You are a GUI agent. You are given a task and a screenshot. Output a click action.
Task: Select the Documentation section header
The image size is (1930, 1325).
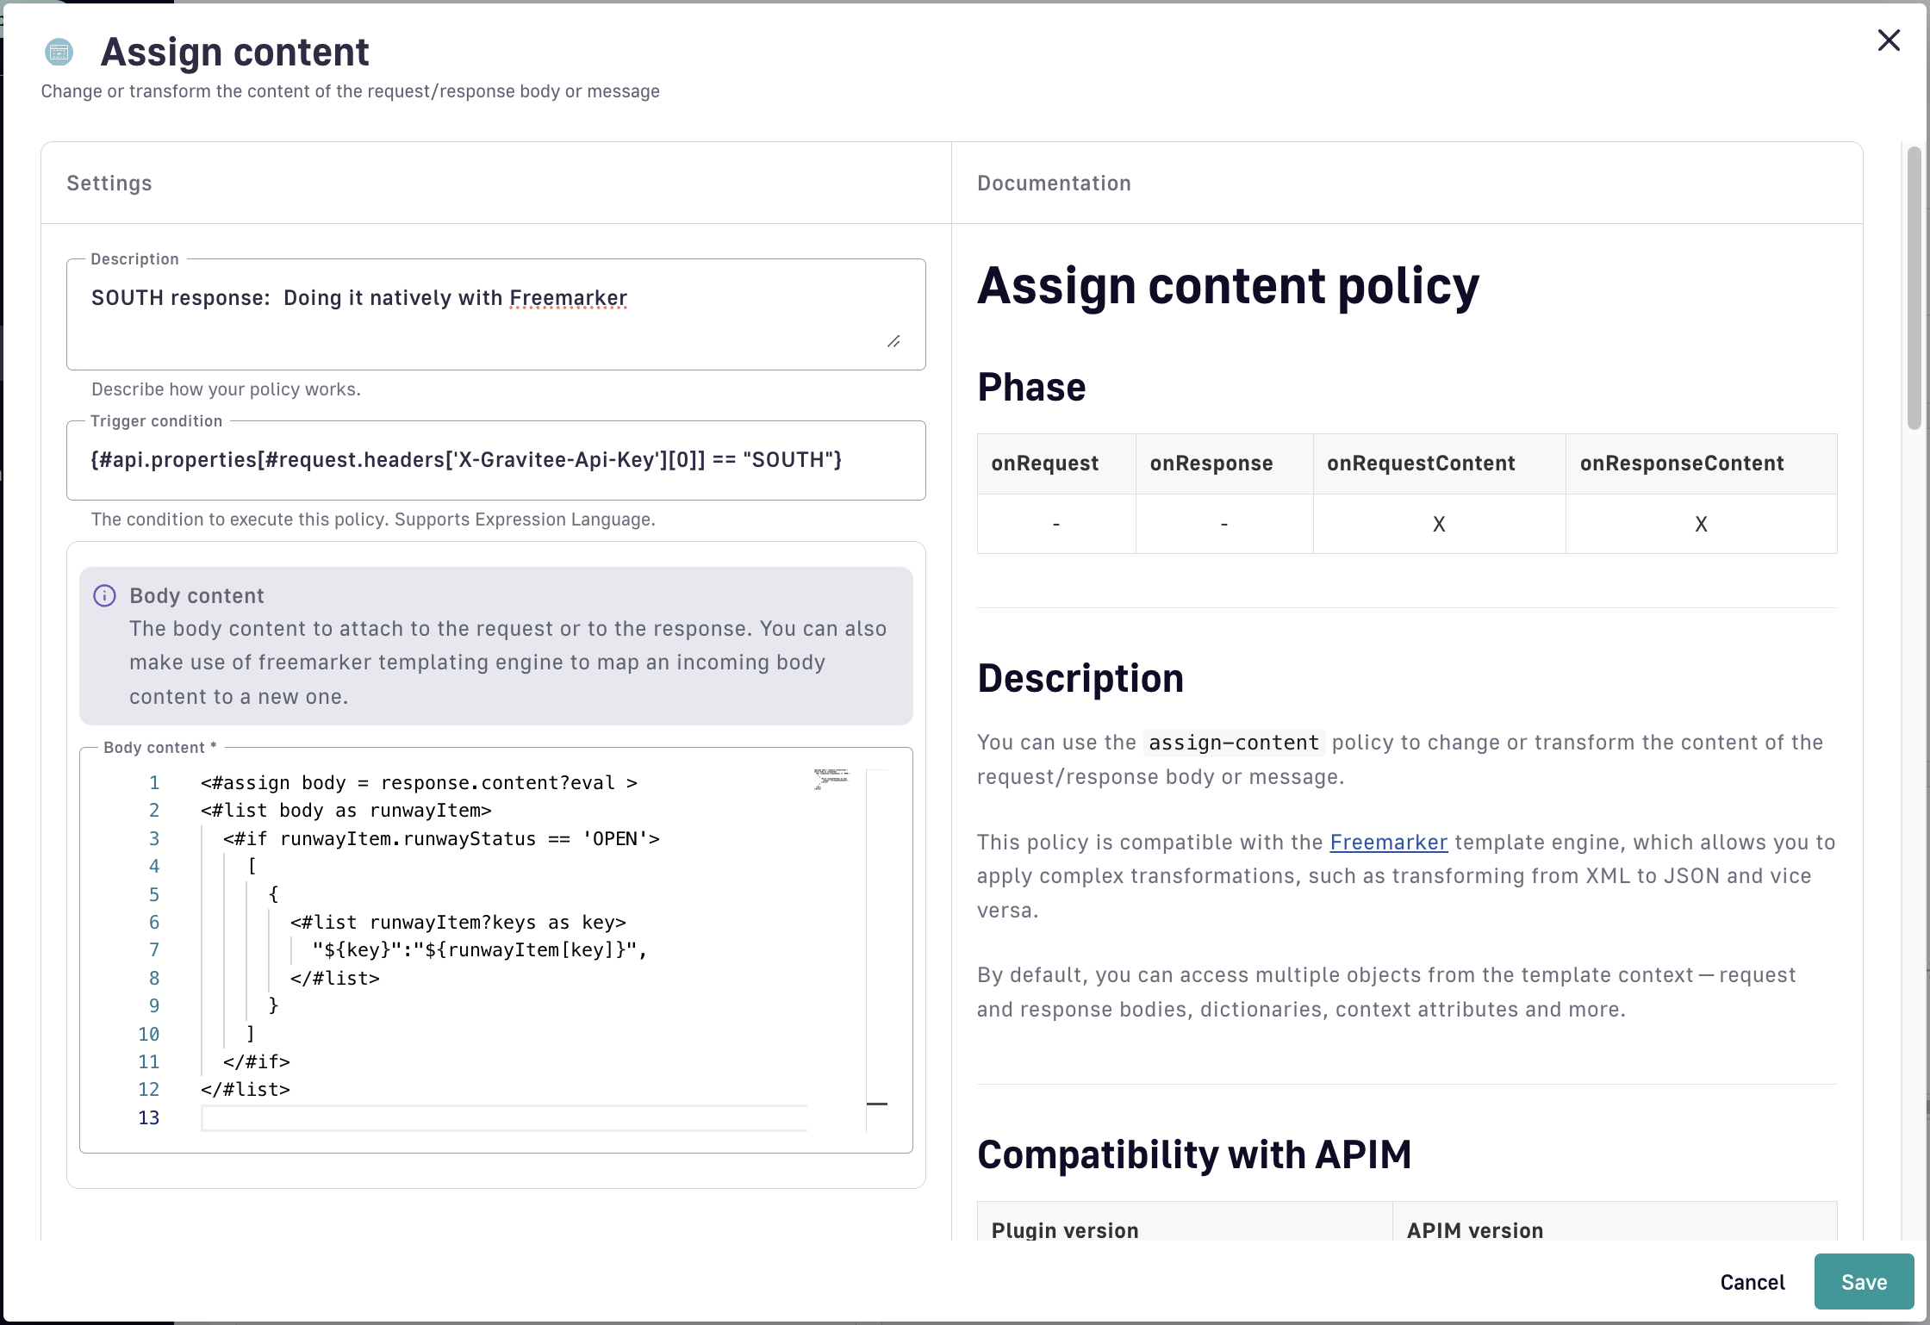click(1053, 184)
